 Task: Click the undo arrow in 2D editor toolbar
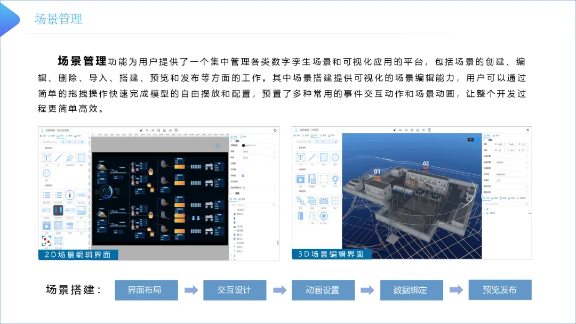(147, 130)
